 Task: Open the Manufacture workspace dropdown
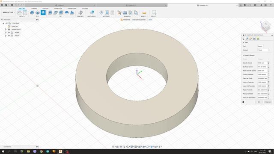[9, 12]
